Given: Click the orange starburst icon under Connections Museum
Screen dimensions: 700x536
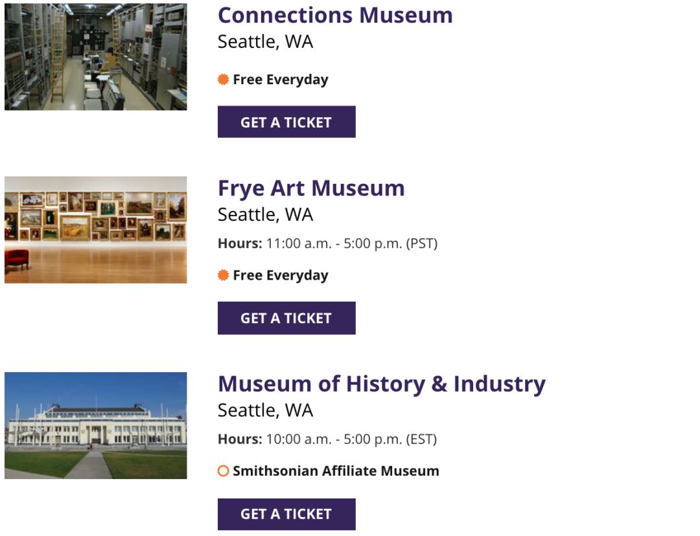Looking at the screenshot, I should tap(223, 80).
